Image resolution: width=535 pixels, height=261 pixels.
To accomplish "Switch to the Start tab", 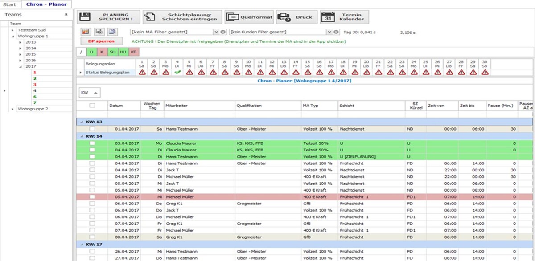I will [9, 4].
